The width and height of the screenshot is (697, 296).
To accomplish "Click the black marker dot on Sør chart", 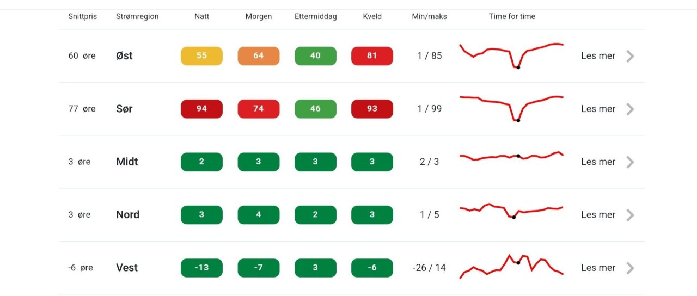I will coord(518,120).
